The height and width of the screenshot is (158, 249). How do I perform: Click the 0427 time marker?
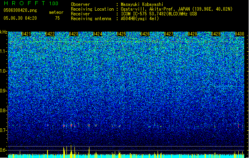tap(169, 34)
